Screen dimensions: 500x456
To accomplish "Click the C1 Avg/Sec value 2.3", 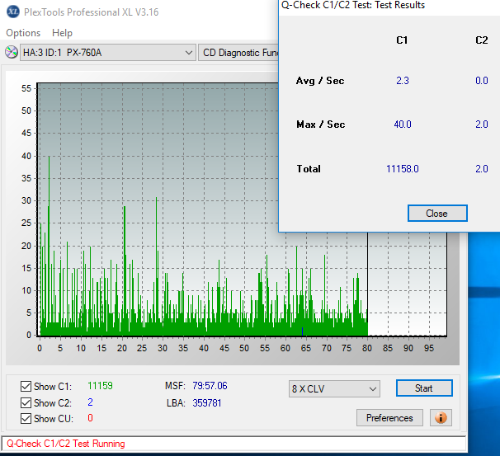I will 403,81.
